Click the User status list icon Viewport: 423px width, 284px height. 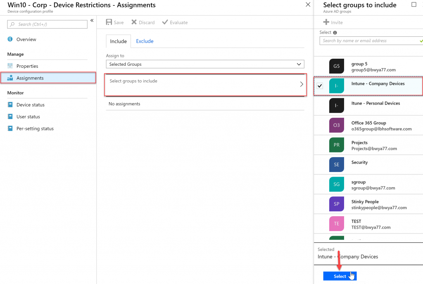[10, 116]
